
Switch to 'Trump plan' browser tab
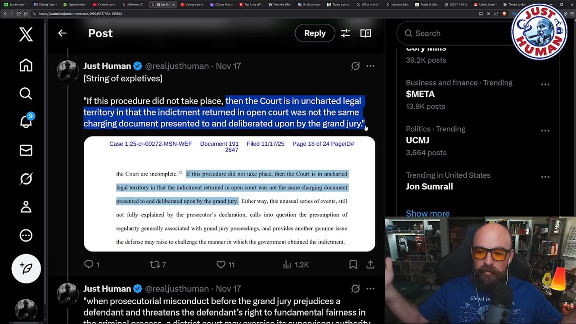[338, 4]
